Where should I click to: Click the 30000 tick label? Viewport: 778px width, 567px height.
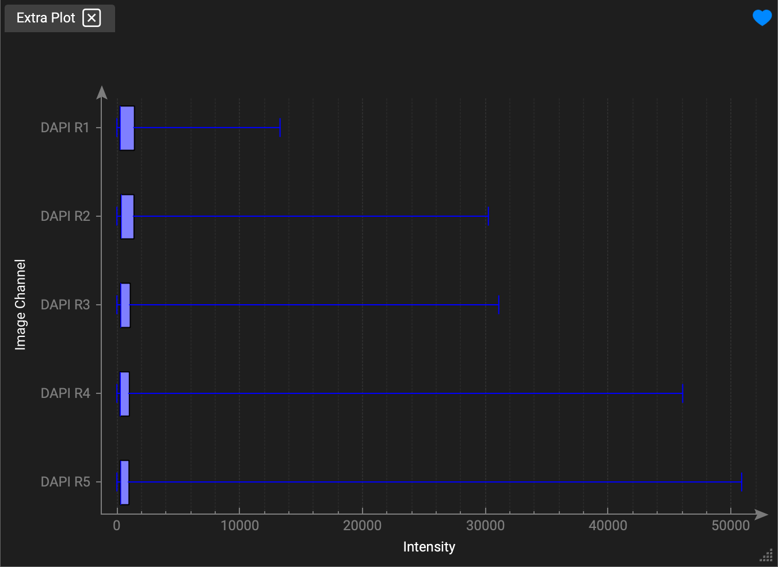[485, 526]
